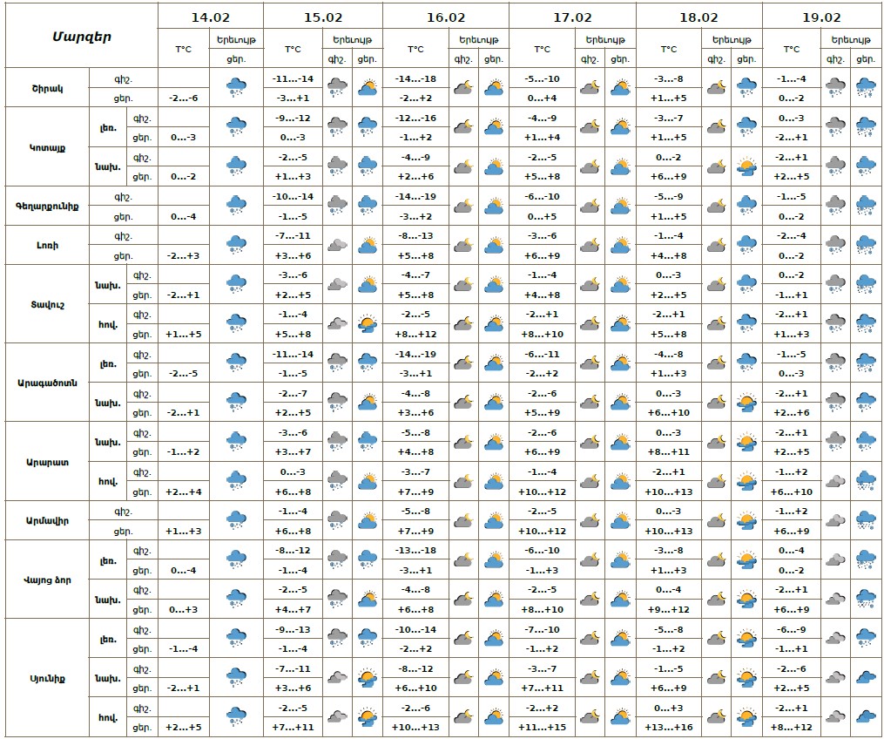Click the -14...-18 temperature cell
The image size is (884, 739).
pyautogui.click(x=415, y=78)
